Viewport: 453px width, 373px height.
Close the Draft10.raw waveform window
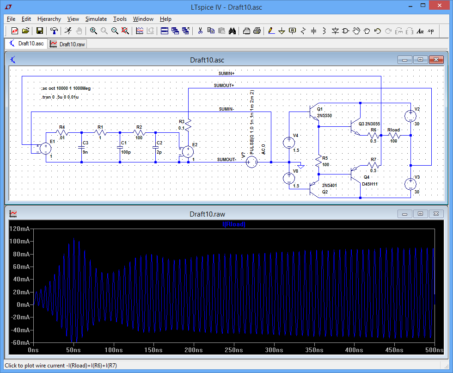click(x=436, y=214)
